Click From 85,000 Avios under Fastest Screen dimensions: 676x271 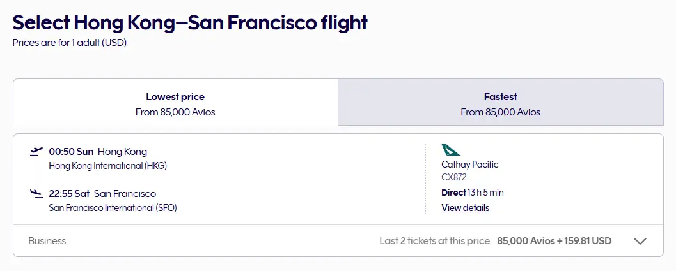[501, 112]
